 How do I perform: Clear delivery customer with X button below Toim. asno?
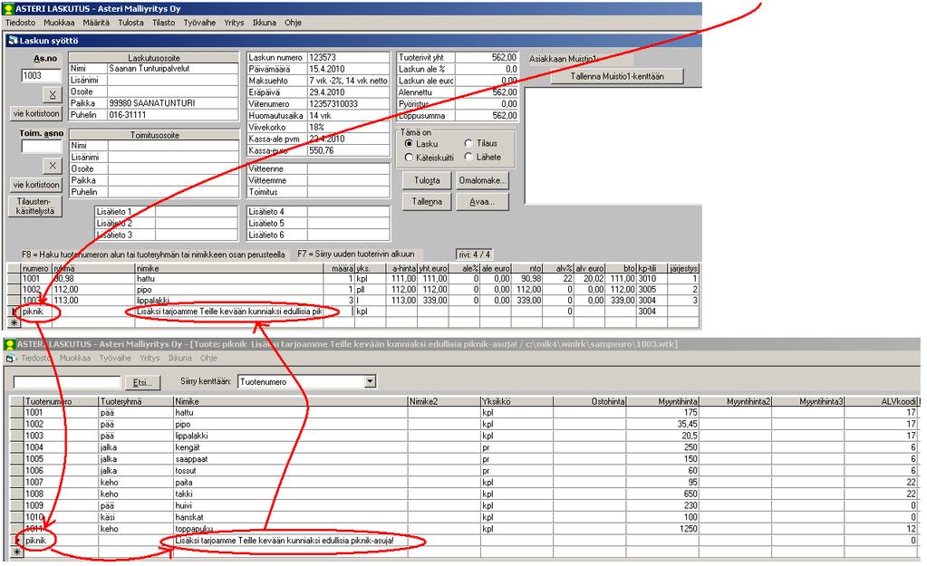pos(53,166)
